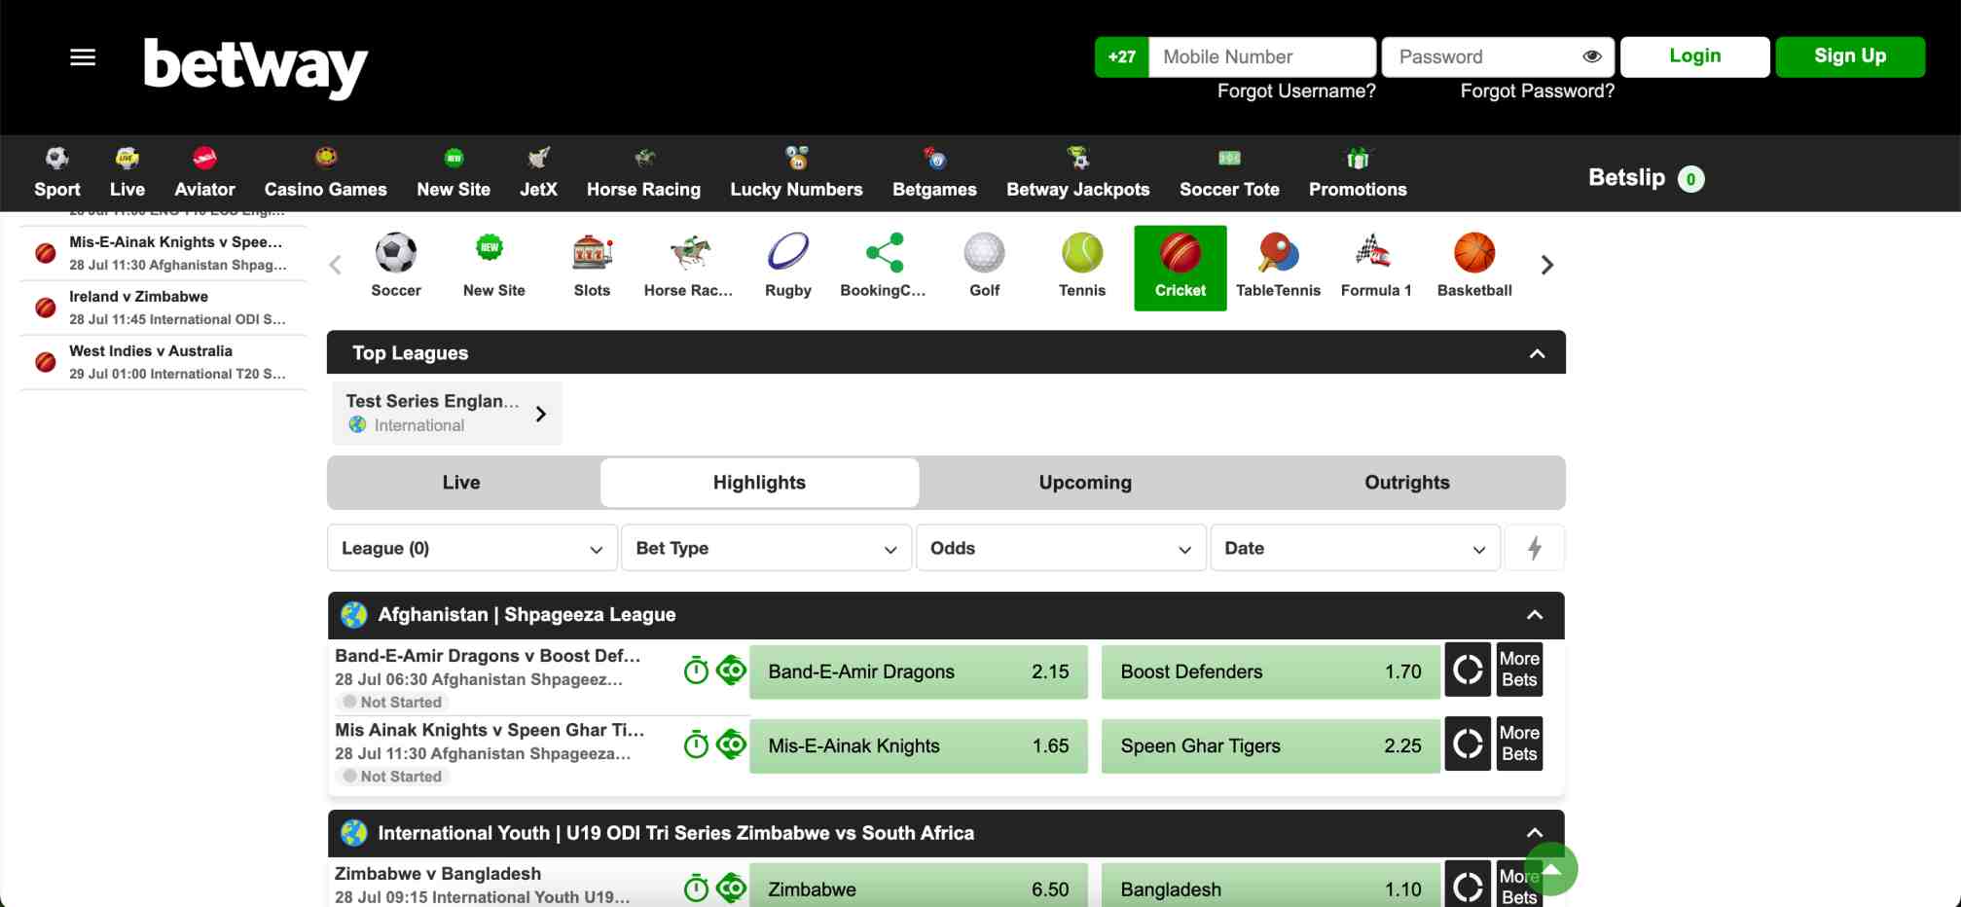Select Rugby in sports carousel
This screenshot has width=1961, height=907.
point(788,267)
